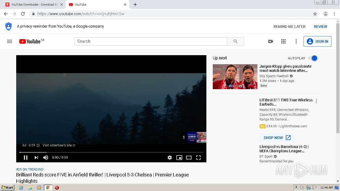
Task: Go back in browser
Action: click(6, 14)
